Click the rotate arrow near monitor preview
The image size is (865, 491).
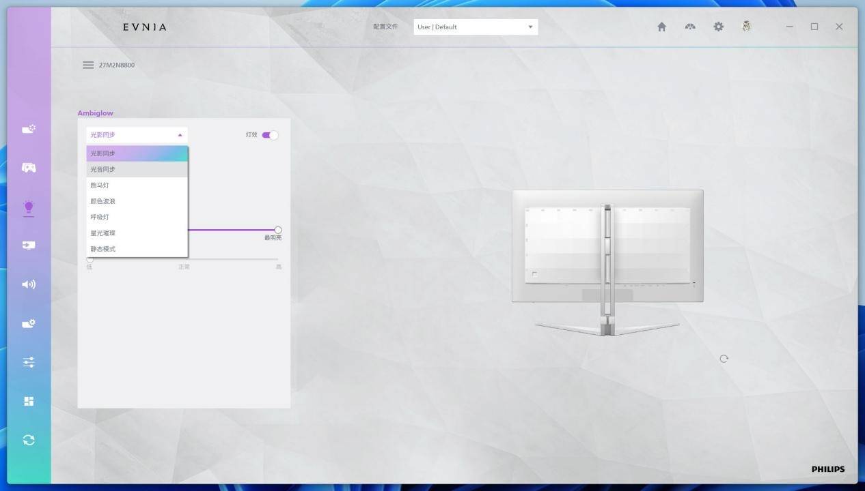click(x=724, y=359)
